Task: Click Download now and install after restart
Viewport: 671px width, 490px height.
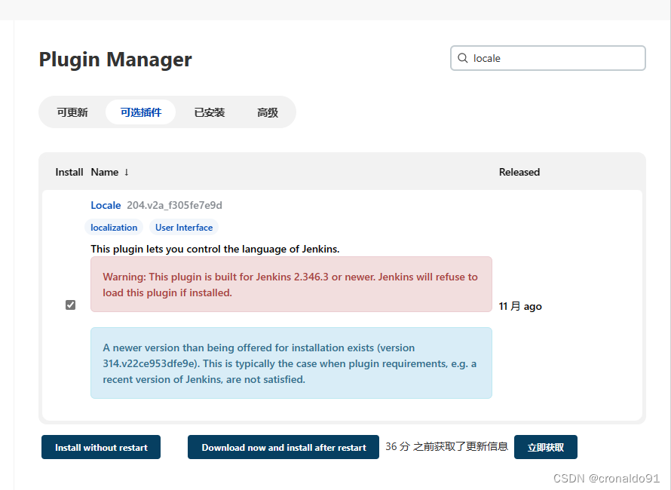Action: click(283, 447)
